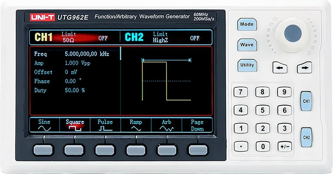Image resolution: width=333 pixels, height=174 pixels.
Task: Toggle the CH1 output button
Action: (x=306, y=101)
